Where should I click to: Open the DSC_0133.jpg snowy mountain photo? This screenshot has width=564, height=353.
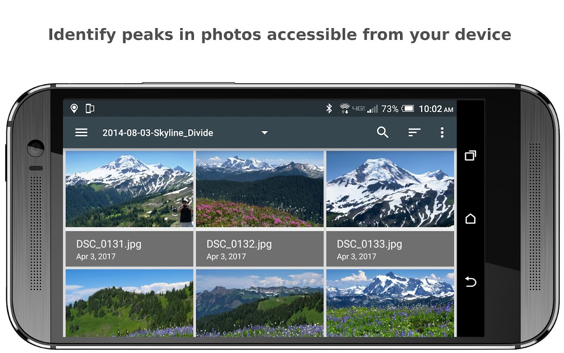[390, 189]
